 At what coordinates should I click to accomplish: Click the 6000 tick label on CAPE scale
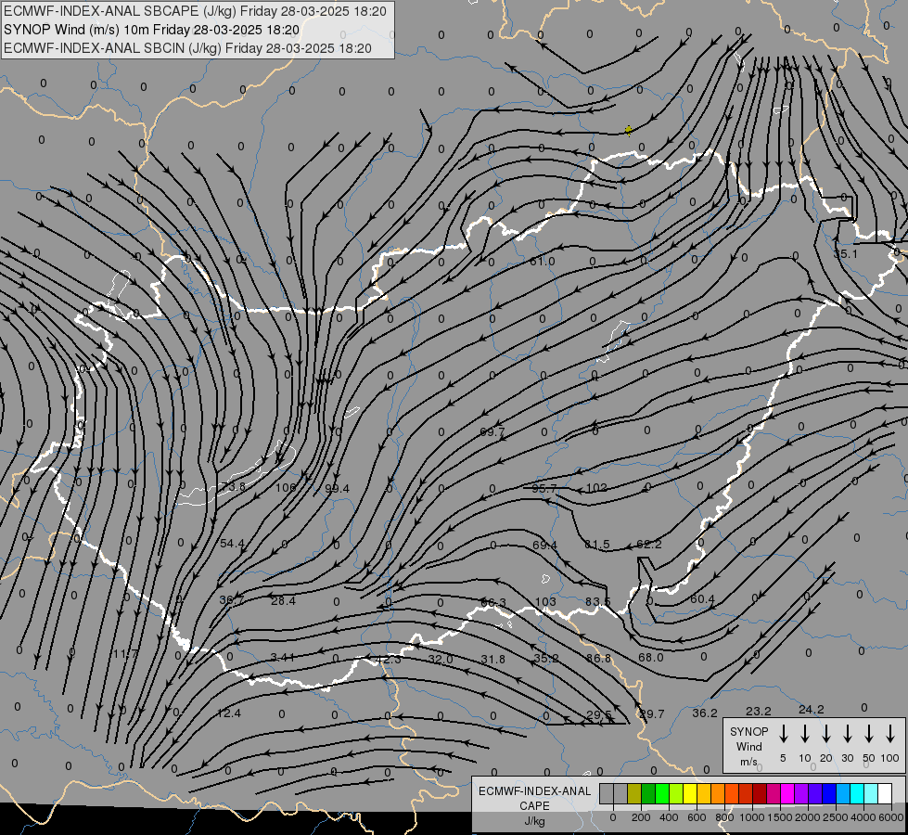(x=891, y=817)
